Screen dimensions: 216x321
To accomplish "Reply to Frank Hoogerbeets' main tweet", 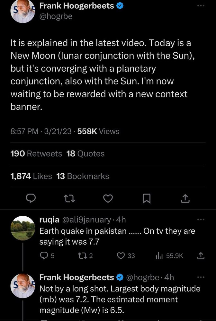I will tap(30, 199).
